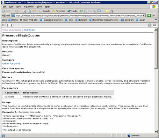The width and height of the screenshot is (159, 138).
Task: Click the next topic arrow in help toolbar
Action: point(12,25)
